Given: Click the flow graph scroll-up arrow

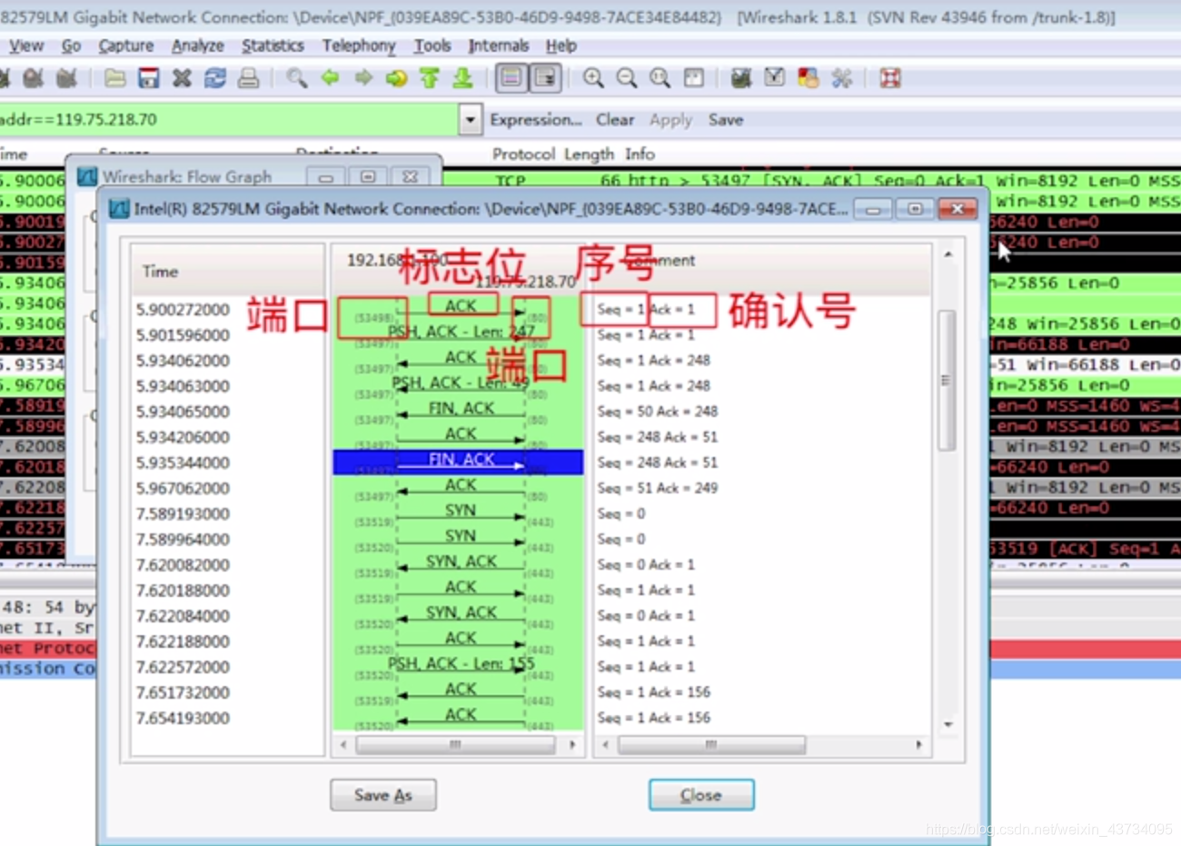Looking at the screenshot, I should [948, 254].
